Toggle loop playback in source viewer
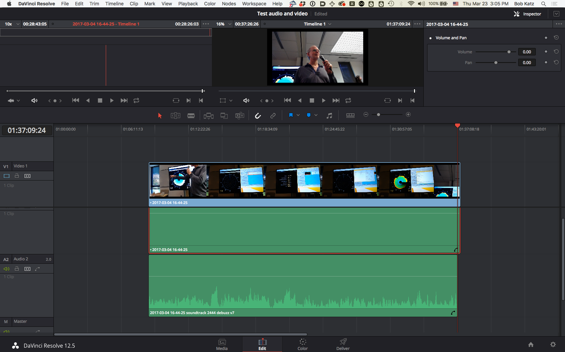Screen dimensions: 565x352 coord(136,100)
